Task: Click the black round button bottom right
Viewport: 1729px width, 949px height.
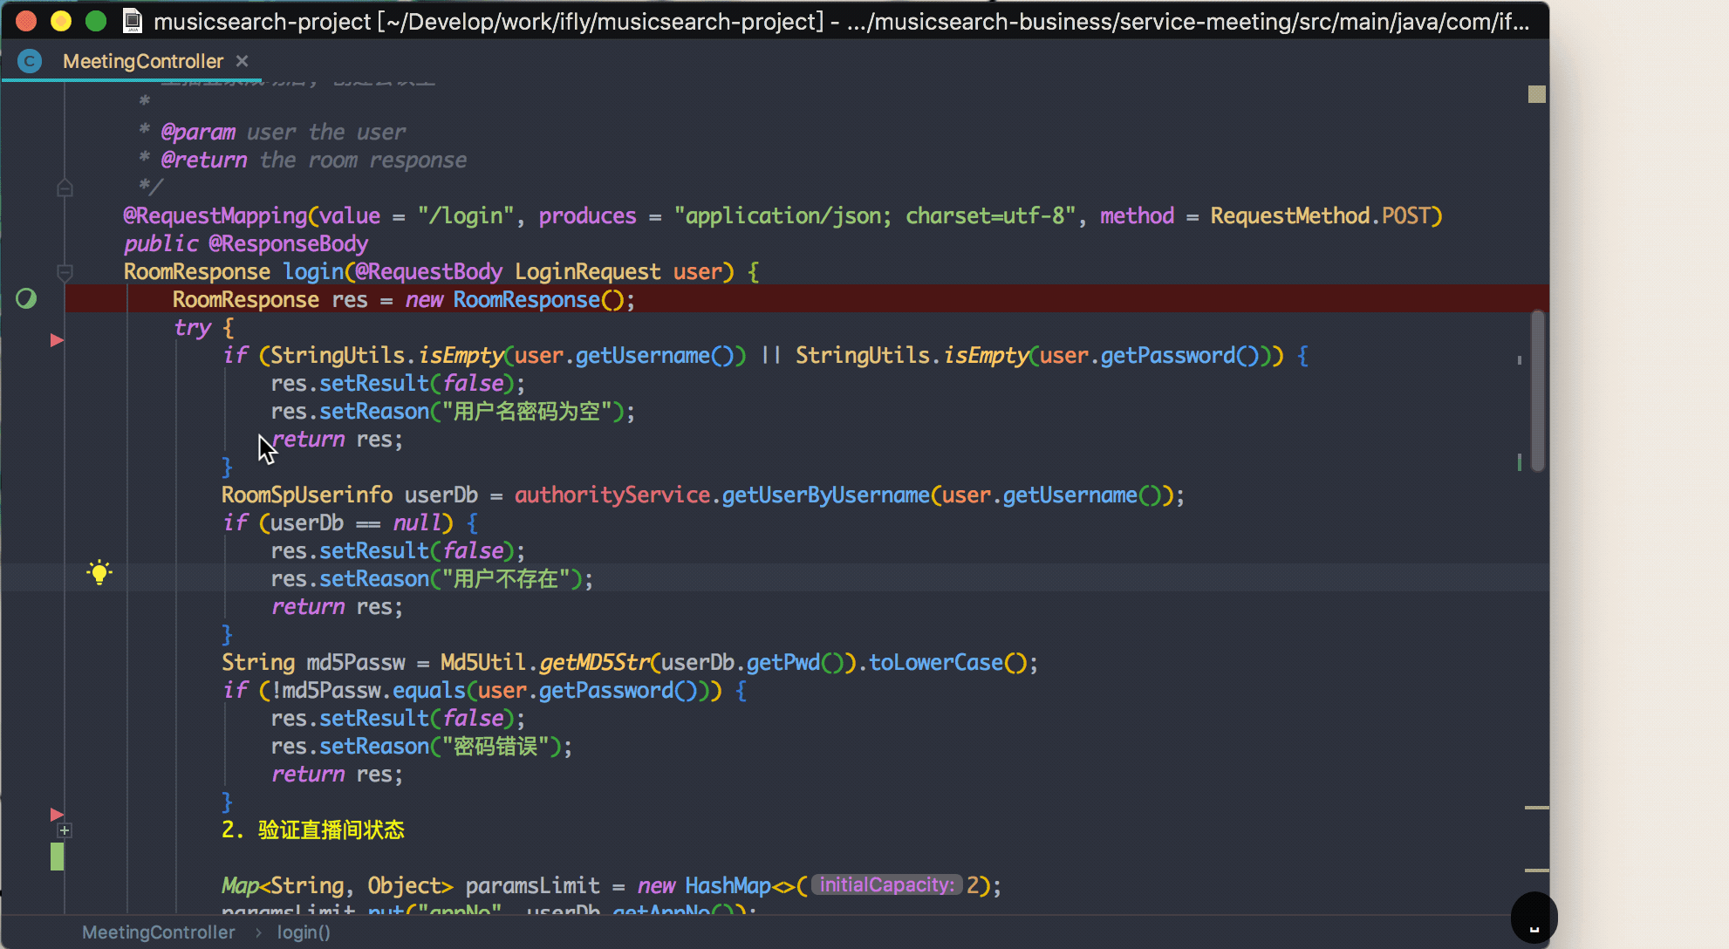Action: [1534, 918]
